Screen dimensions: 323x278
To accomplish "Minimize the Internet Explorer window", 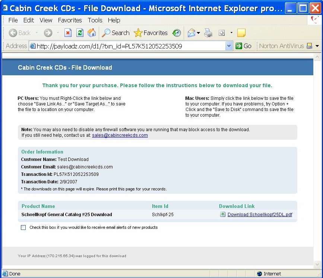I will click(290, 8).
